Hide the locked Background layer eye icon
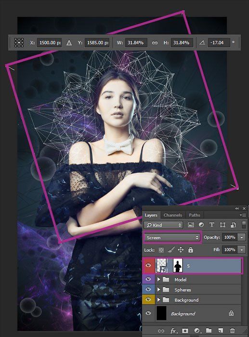 [148, 313]
